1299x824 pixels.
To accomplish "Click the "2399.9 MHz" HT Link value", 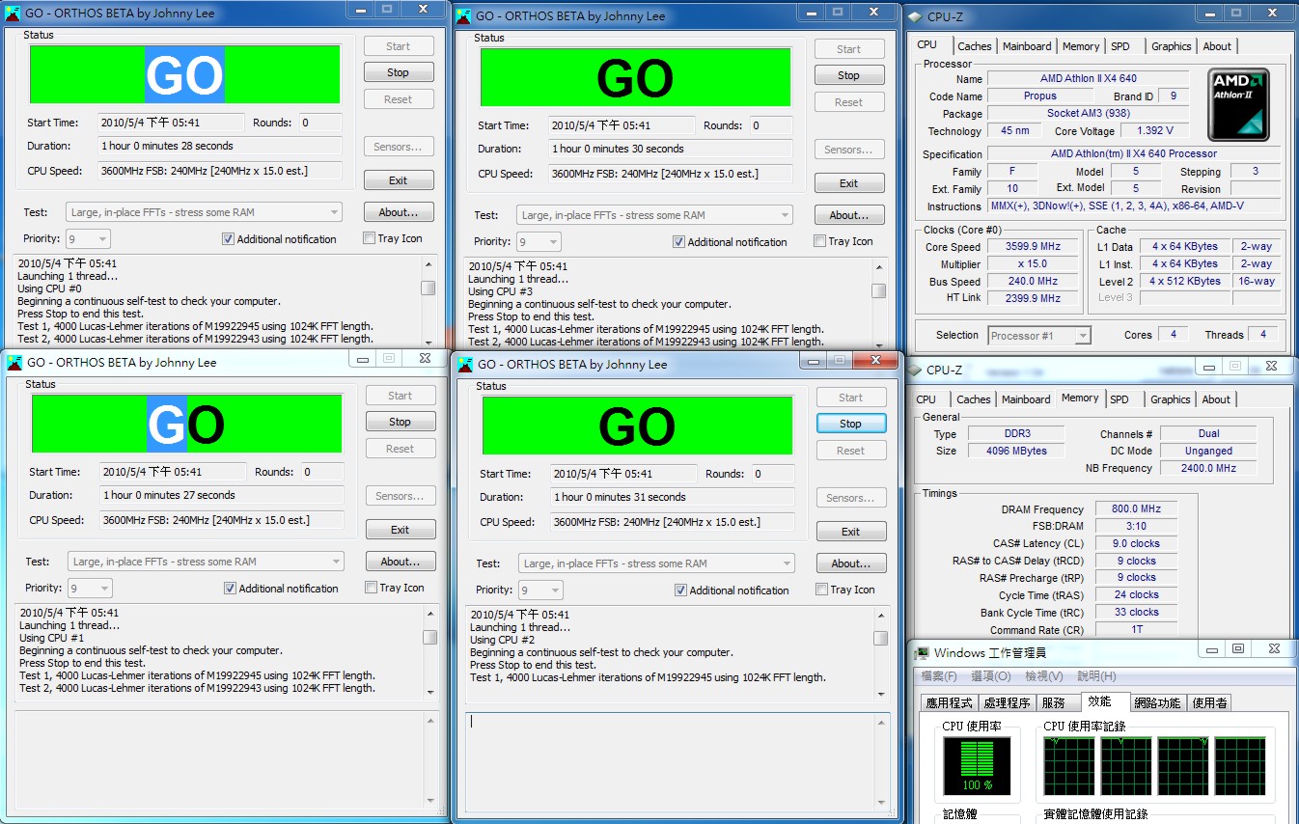I will coord(1032,299).
